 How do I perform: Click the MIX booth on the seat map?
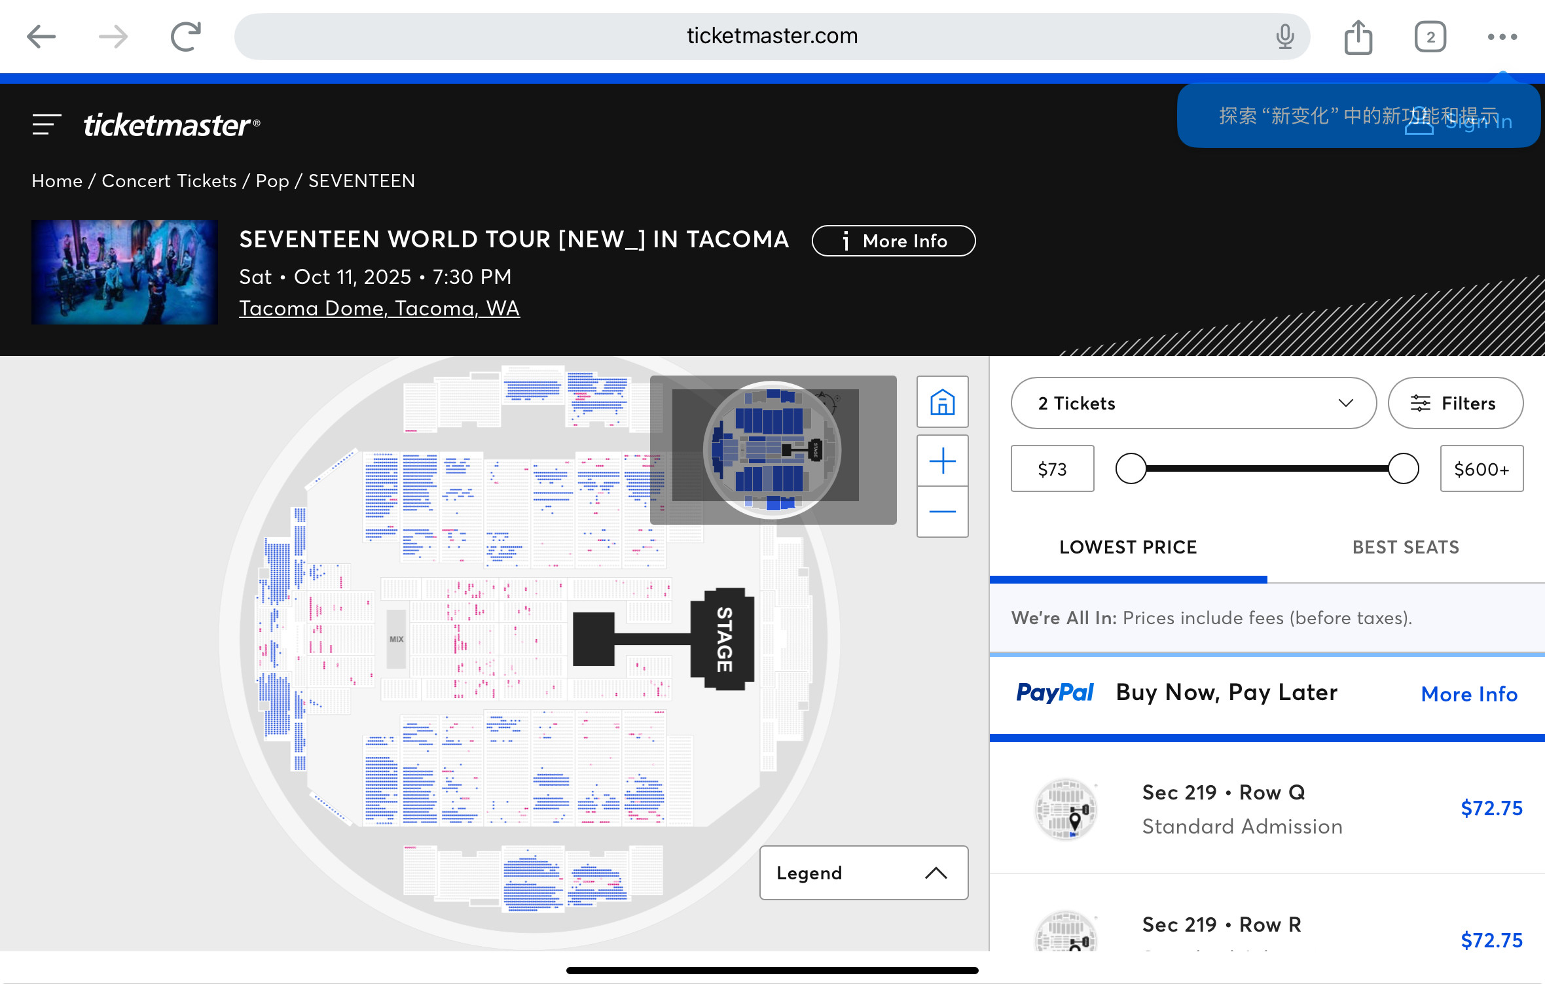point(396,639)
